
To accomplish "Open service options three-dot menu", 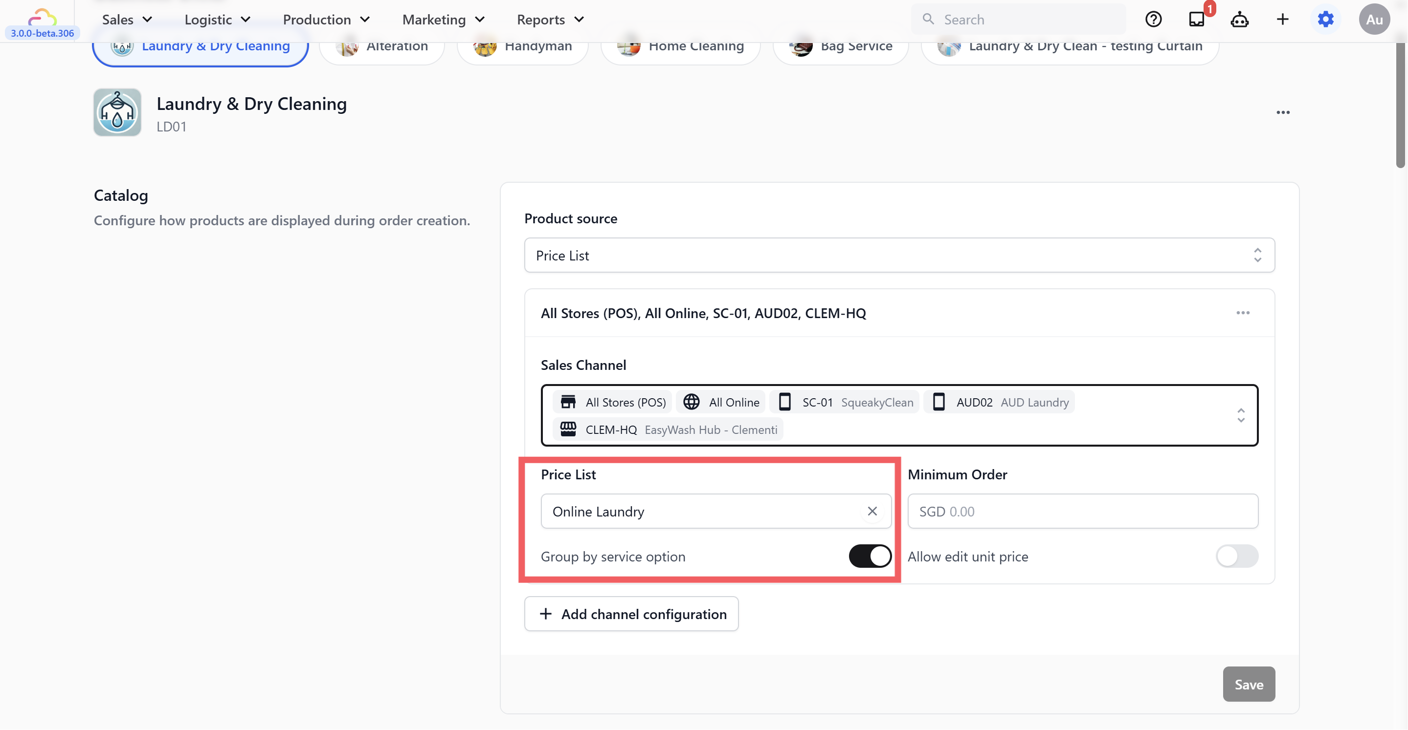I will (1283, 112).
